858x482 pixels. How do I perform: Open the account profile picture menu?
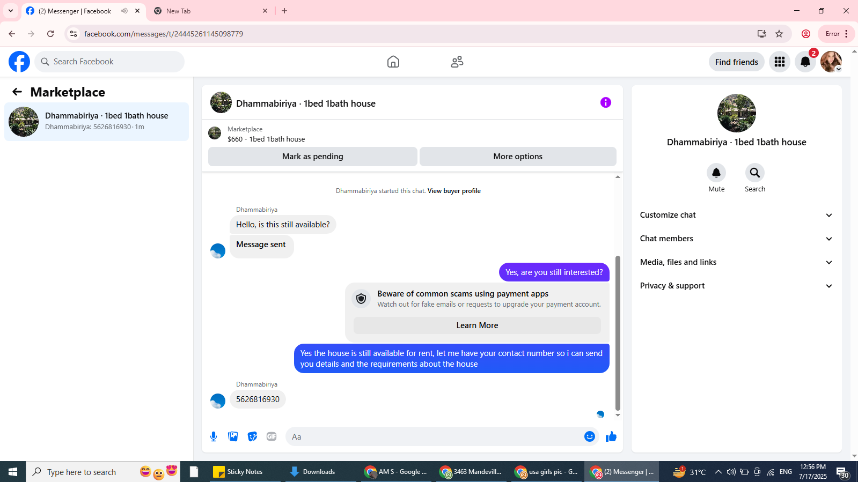click(831, 62)
